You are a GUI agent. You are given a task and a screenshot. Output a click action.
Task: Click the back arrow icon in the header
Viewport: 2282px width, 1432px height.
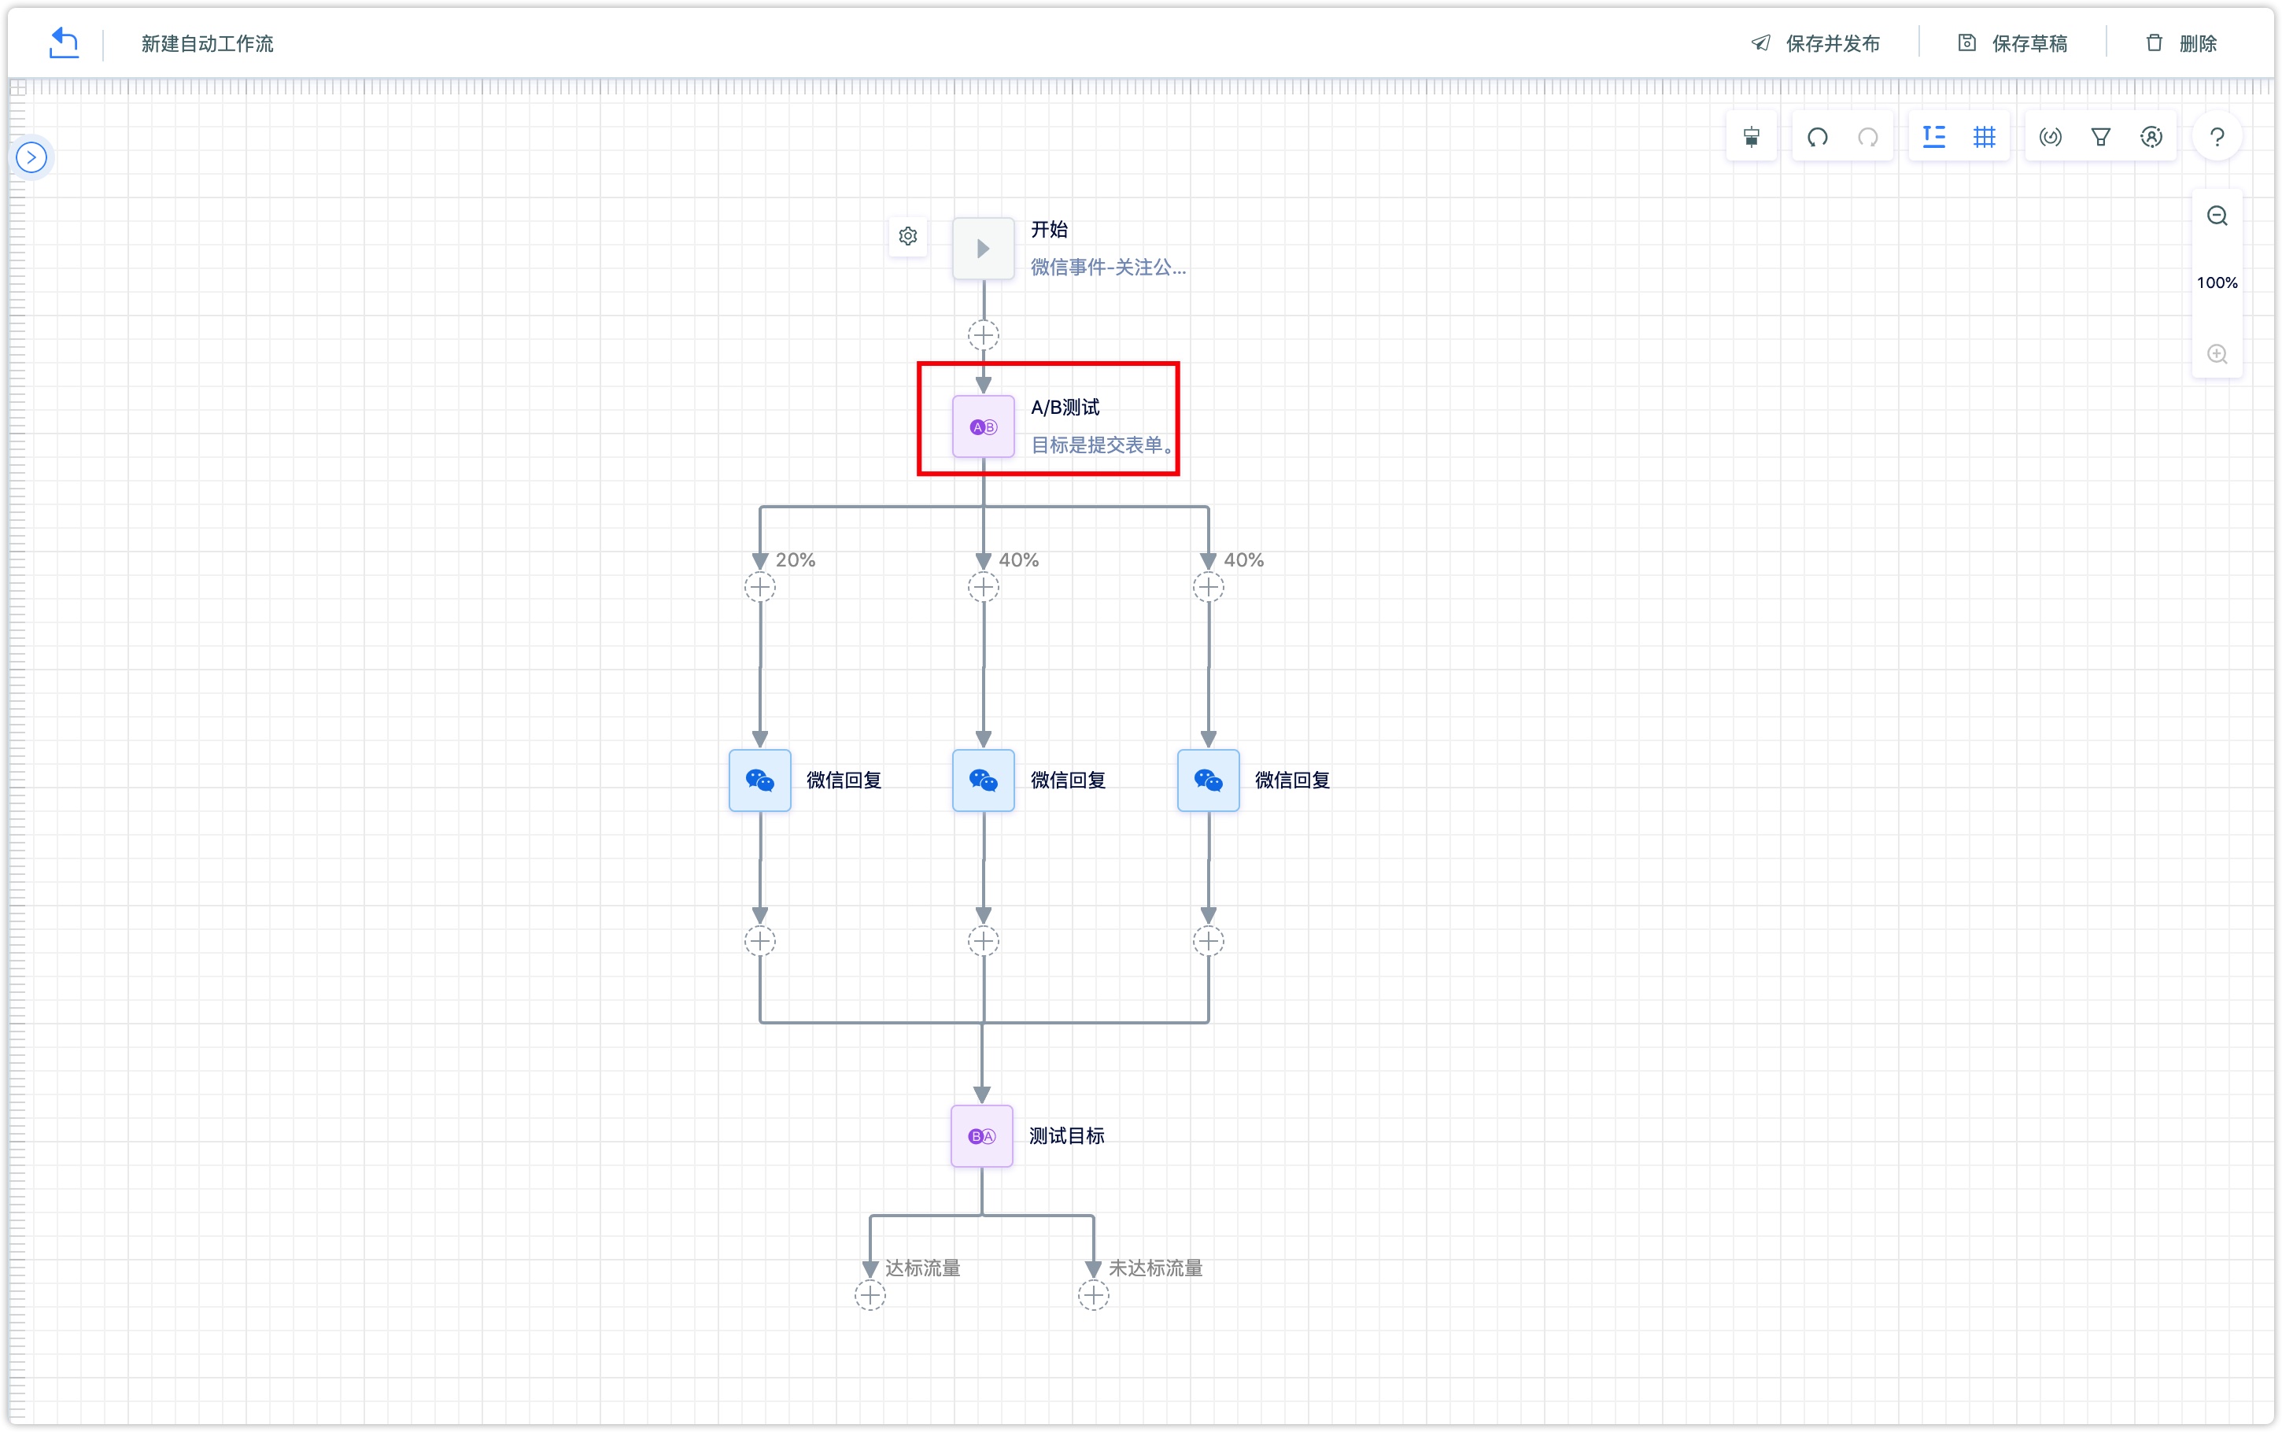(64, 42)
